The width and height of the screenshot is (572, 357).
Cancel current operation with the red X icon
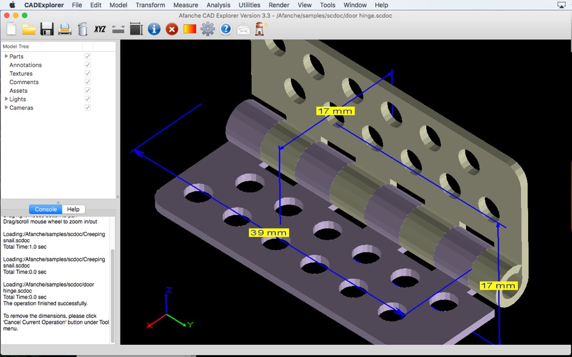172,29
